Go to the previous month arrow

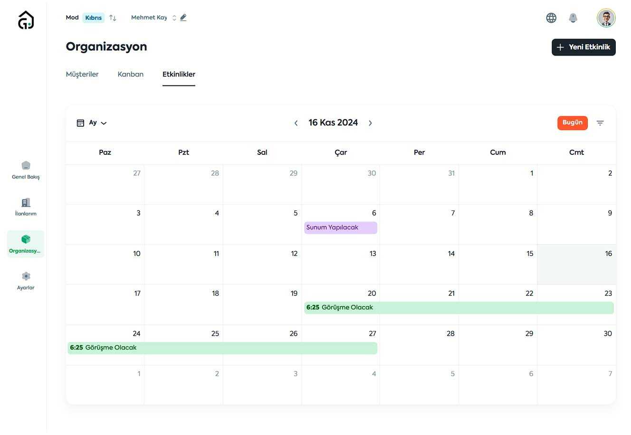coord(296,123)
